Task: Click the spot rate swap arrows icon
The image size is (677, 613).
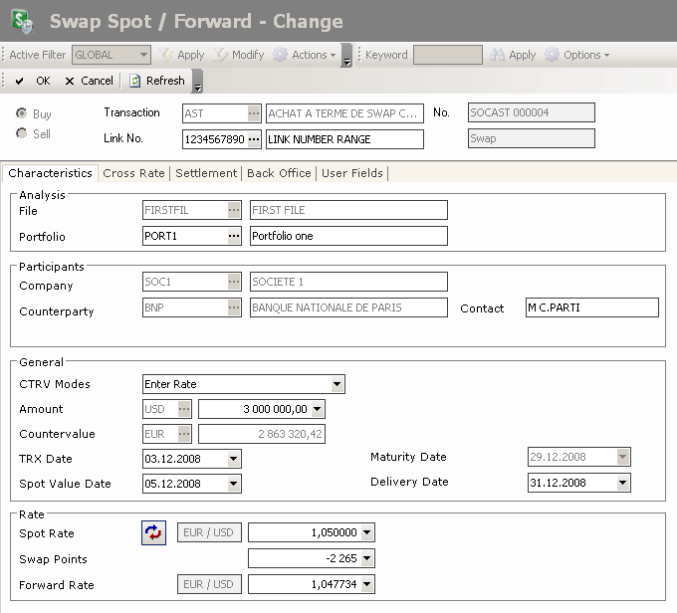Action: pos(153,532)
